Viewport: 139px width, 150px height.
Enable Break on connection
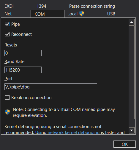point(7,98)
